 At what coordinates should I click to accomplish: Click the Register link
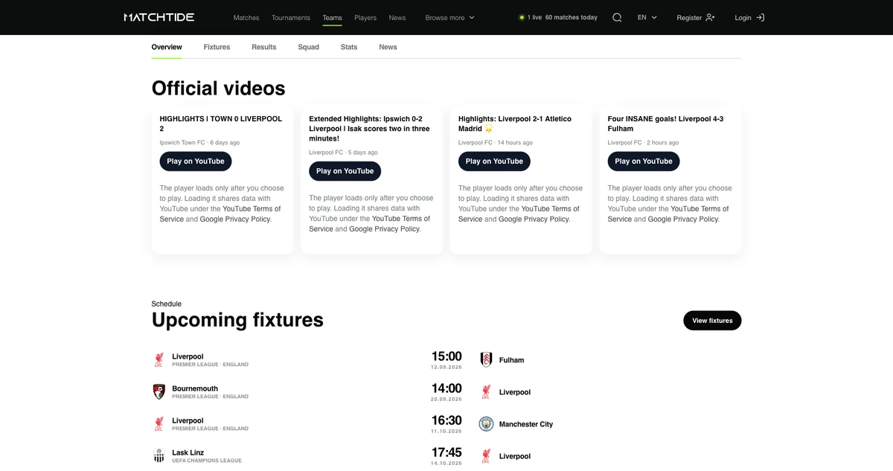[696, 17]
